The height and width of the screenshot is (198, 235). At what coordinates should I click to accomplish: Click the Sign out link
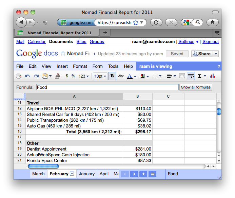pos(211,42)
